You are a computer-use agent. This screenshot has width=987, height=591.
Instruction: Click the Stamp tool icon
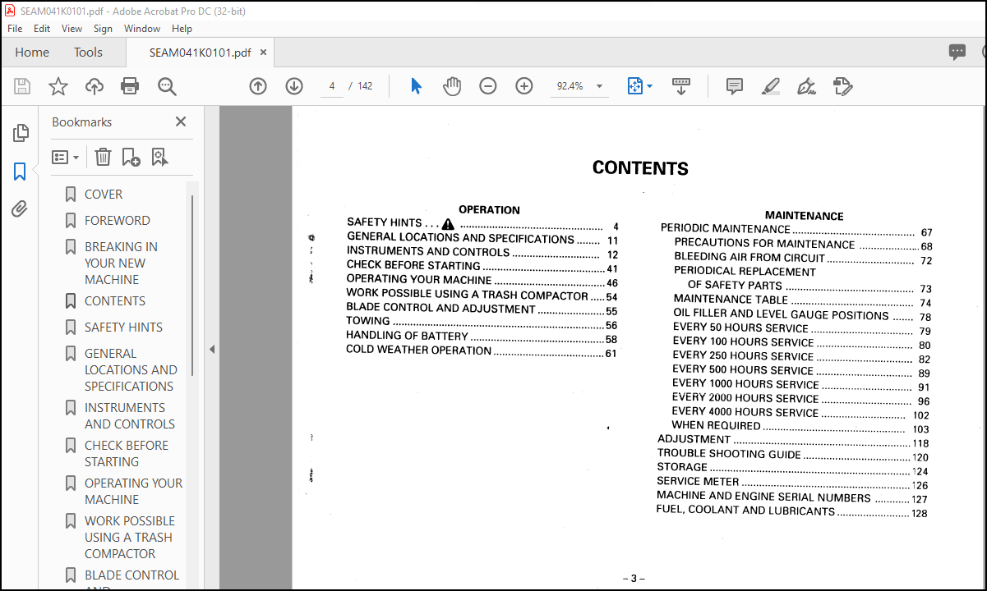[842, 86]
